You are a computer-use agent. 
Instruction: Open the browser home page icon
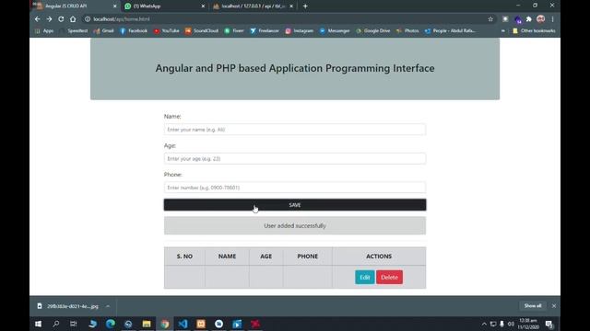(x=73, y=19)
